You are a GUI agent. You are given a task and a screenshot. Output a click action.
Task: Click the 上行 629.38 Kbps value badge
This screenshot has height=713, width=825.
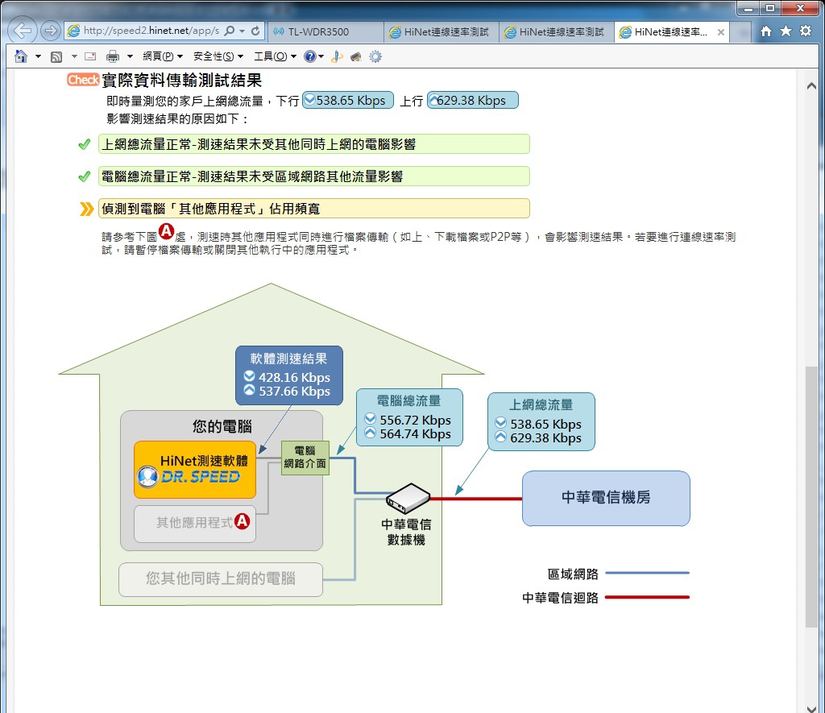[472, 100]
